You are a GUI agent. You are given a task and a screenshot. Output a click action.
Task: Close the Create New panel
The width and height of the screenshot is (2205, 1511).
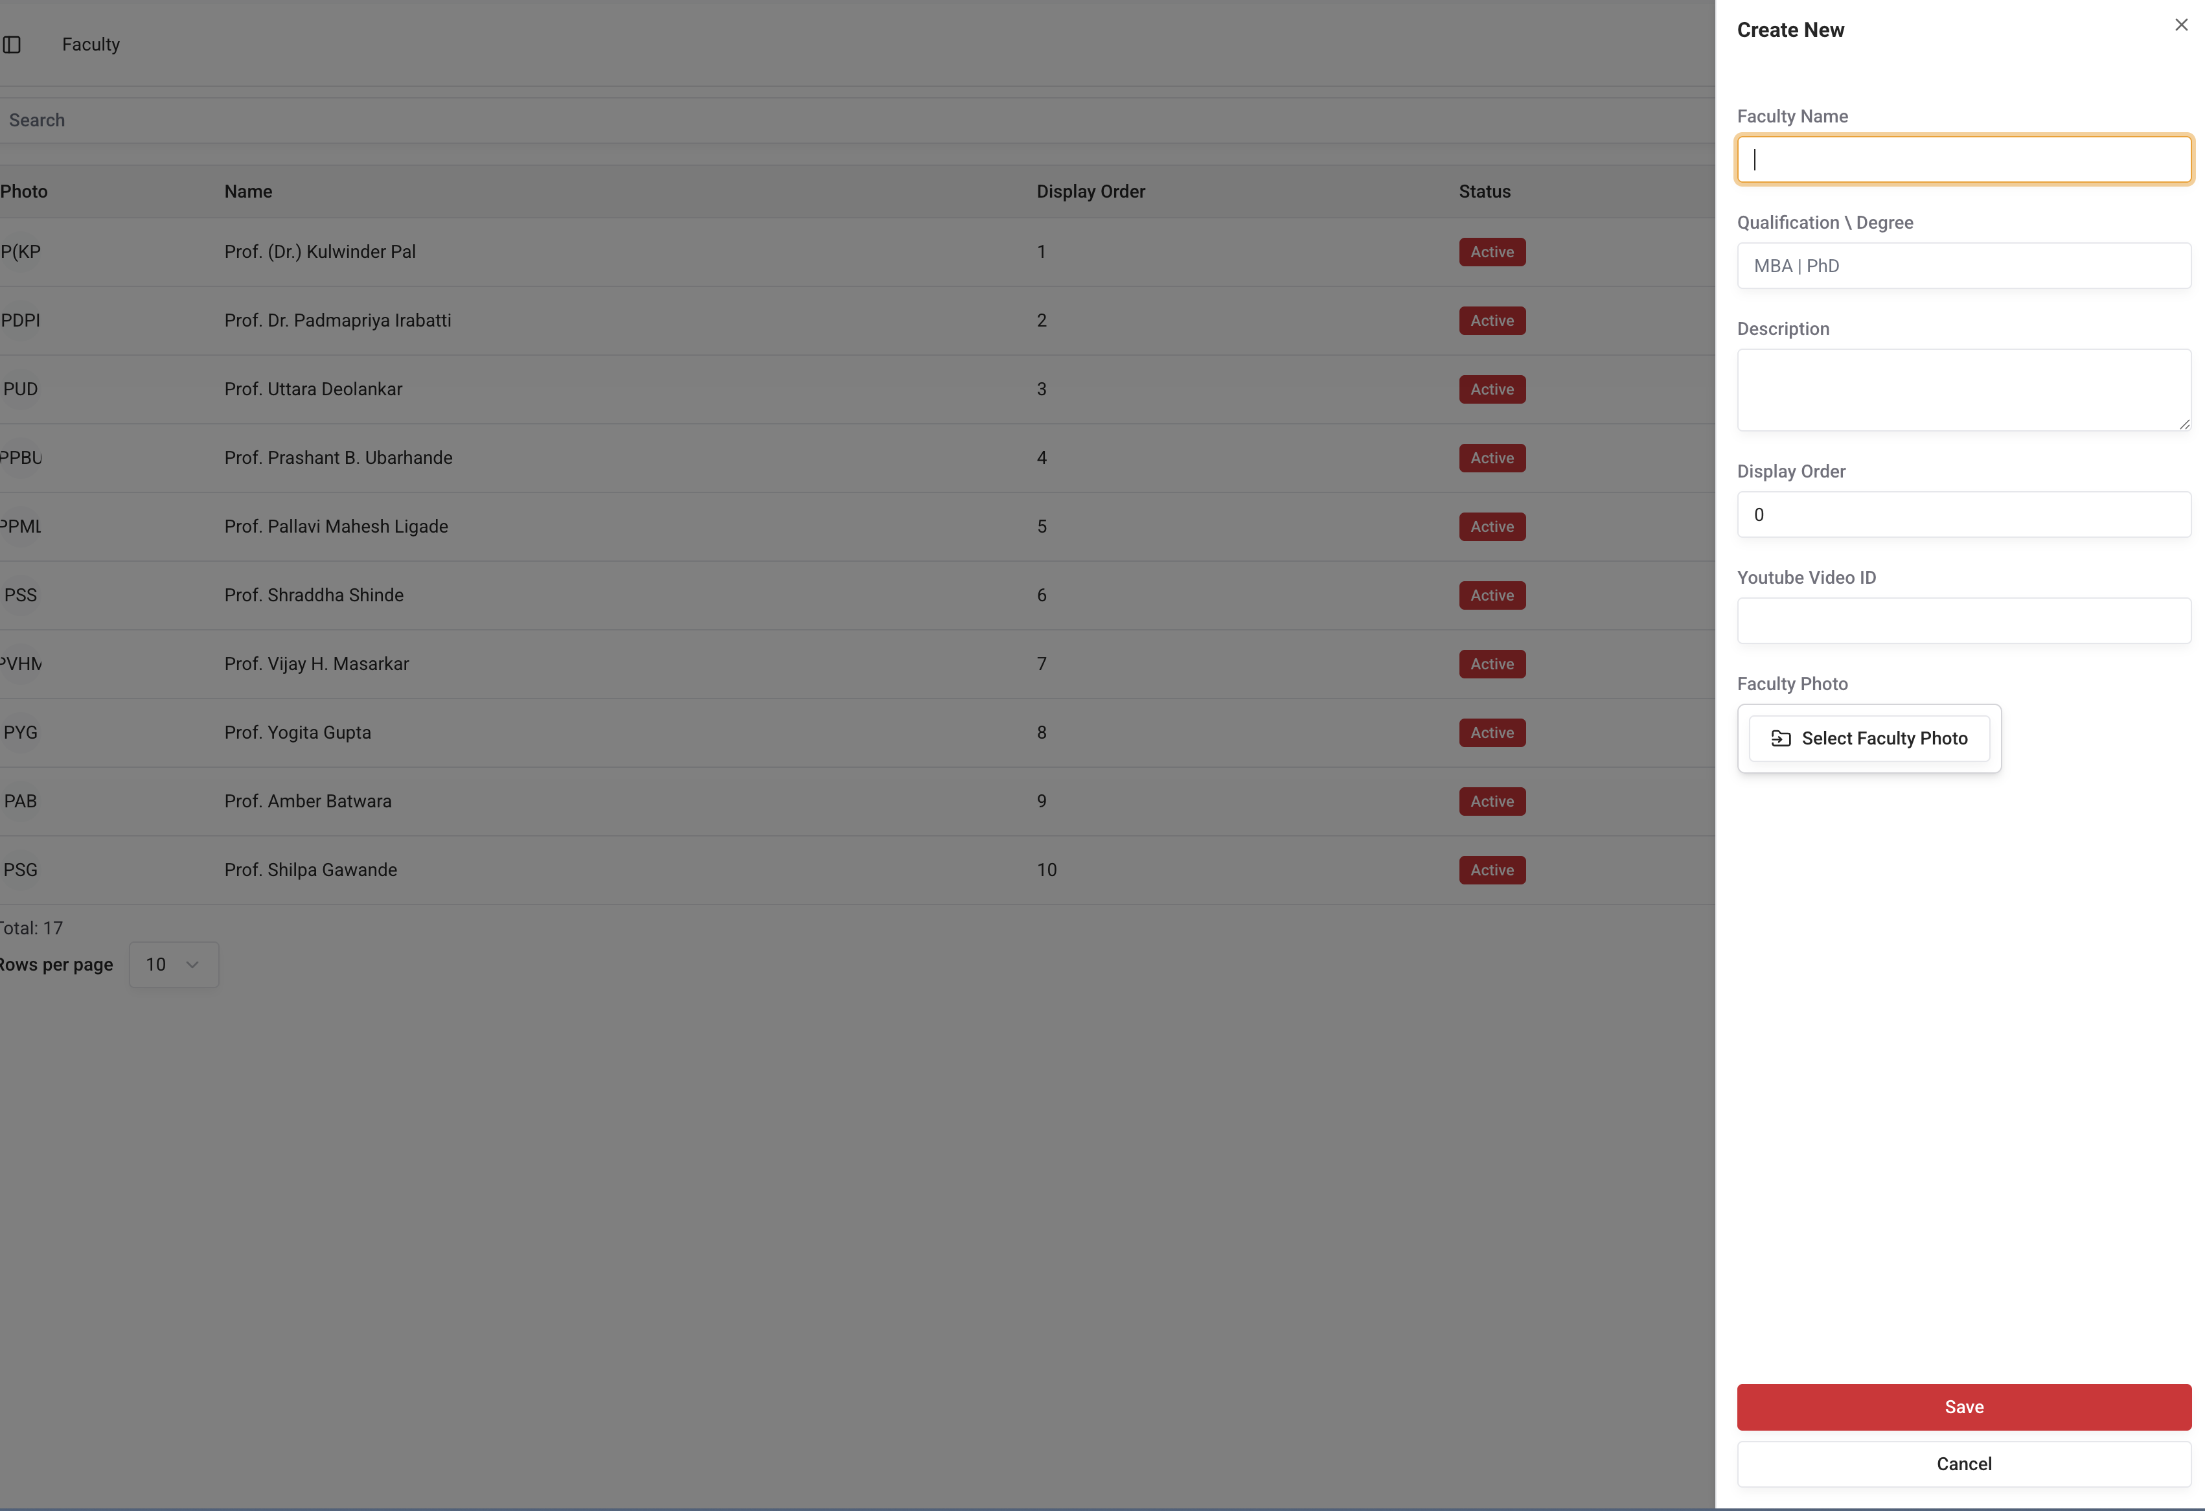coord(2180,26)
